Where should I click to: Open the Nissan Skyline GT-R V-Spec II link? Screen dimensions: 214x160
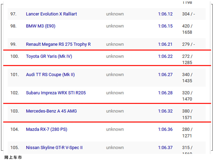pos(54,147)
